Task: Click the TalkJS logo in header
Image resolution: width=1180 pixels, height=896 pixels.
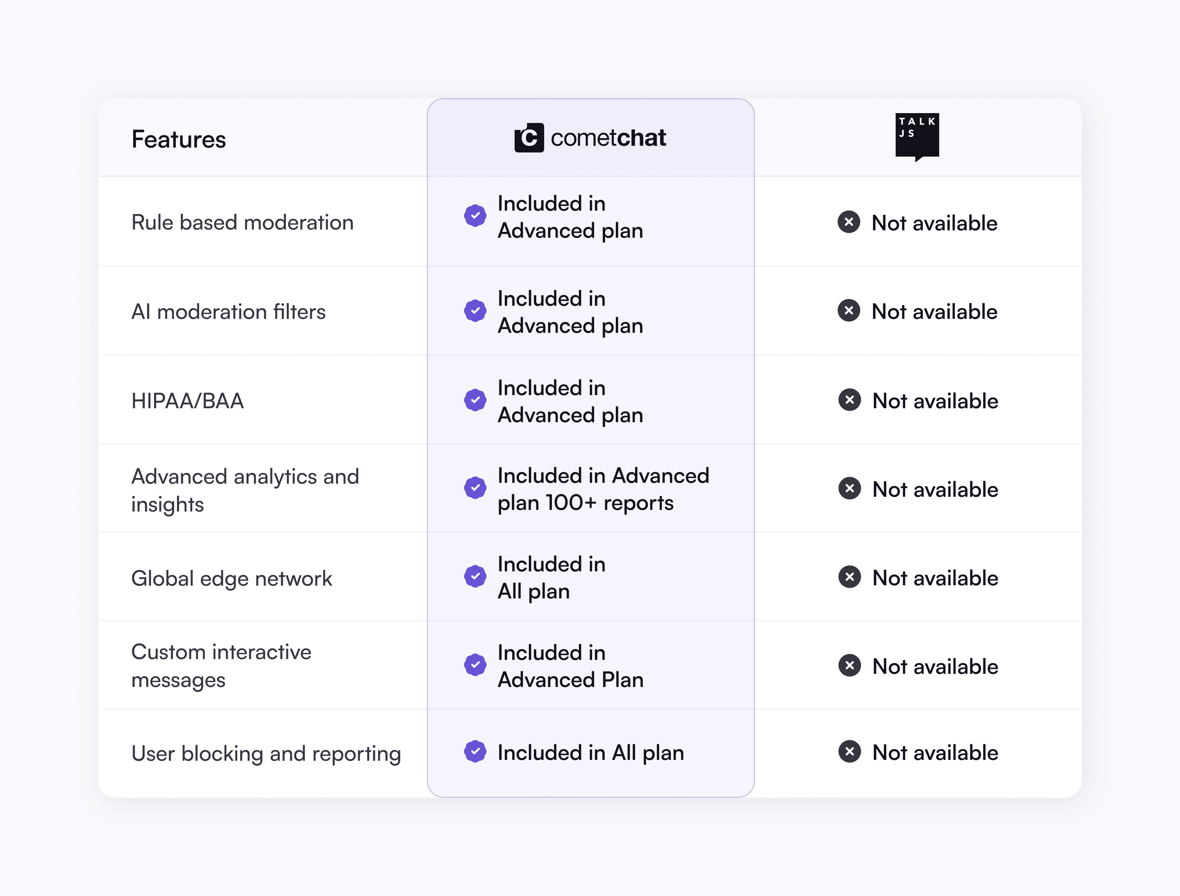Action: pos(917,136)
